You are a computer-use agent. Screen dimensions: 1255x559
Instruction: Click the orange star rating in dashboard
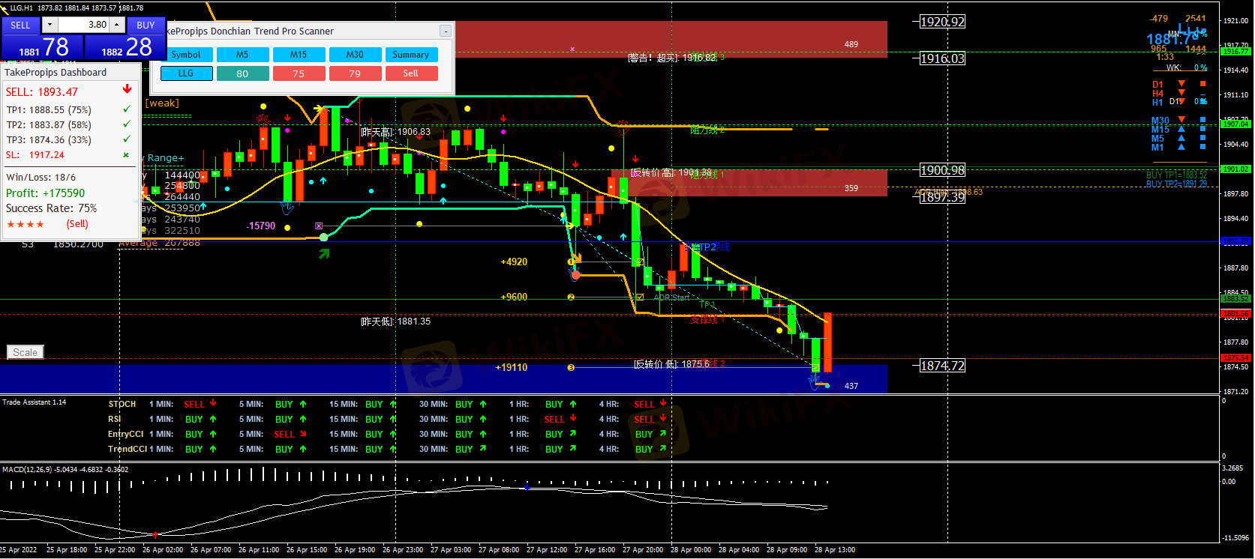pos(26,224)
